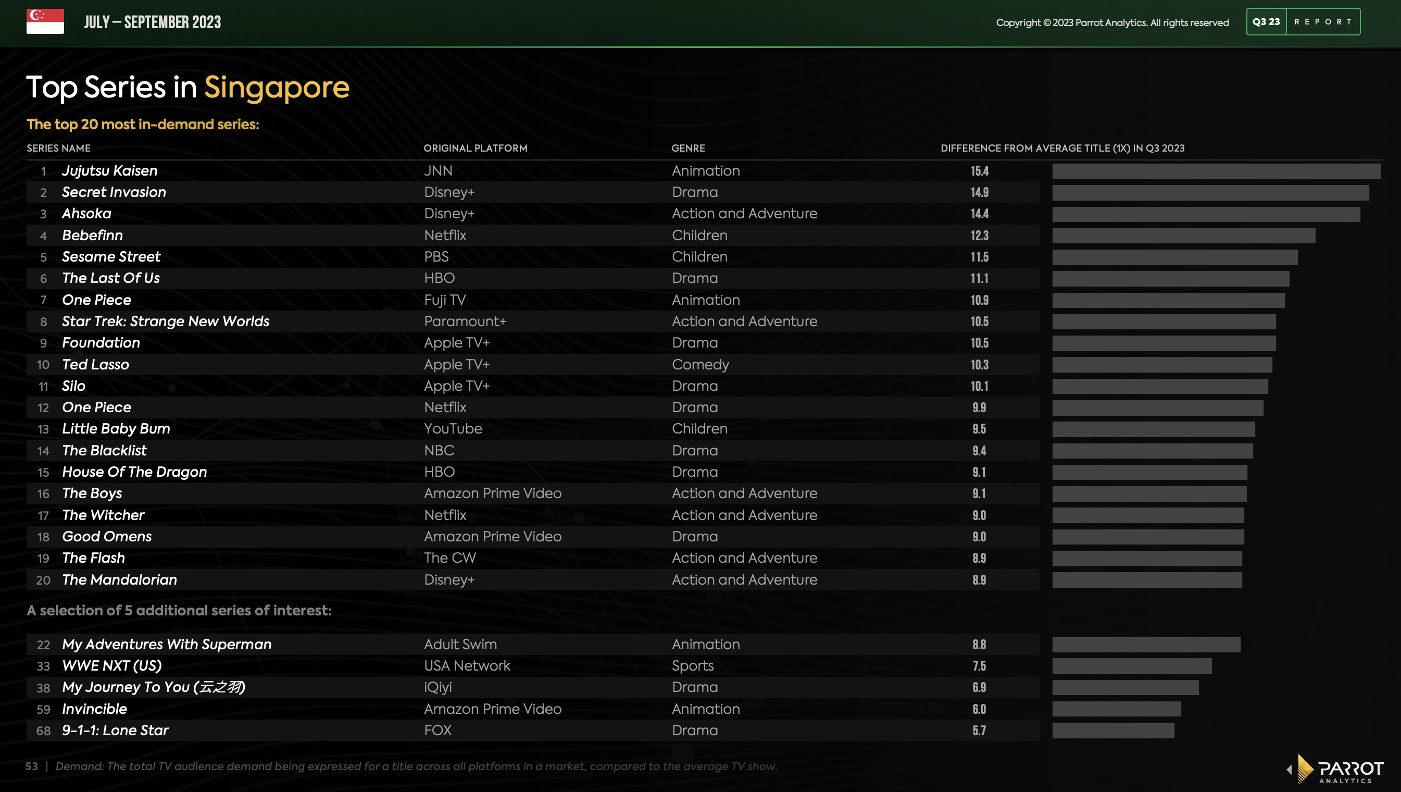Click the iQiyi platform cell
This screenshot has height=792, width=1401.
[438, 687]
